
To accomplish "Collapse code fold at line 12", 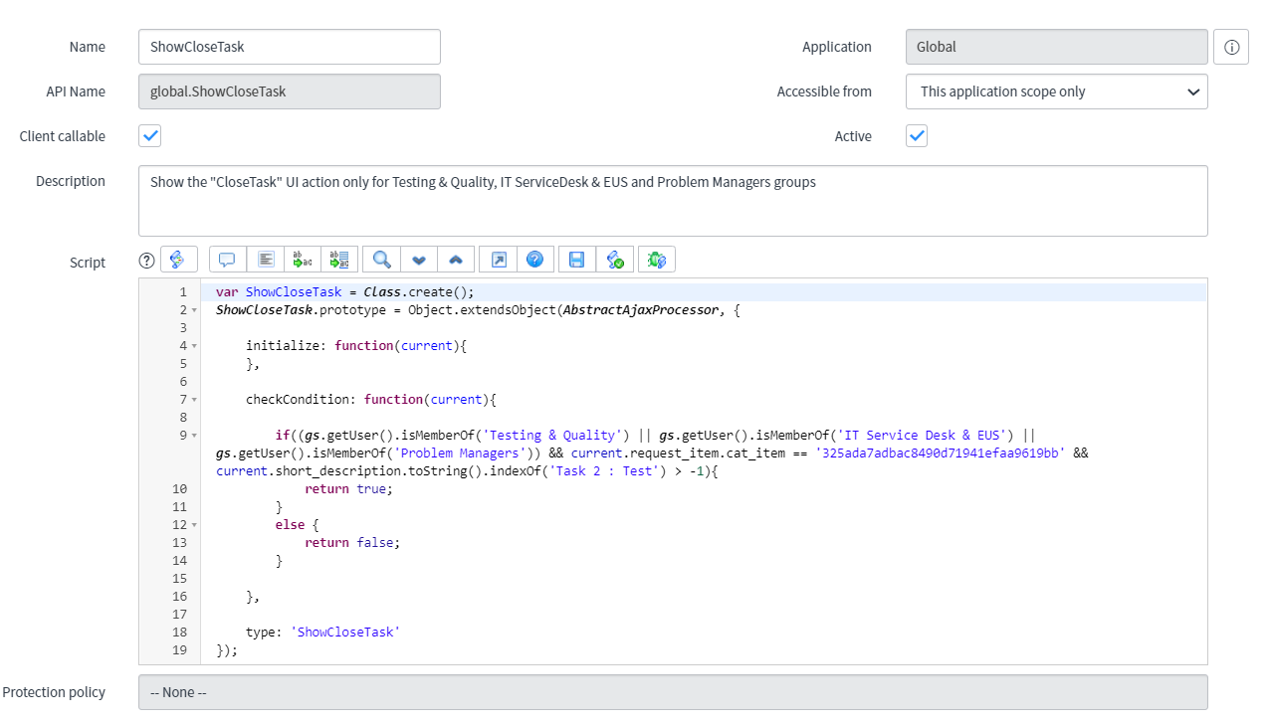I will tap(194, 525).
